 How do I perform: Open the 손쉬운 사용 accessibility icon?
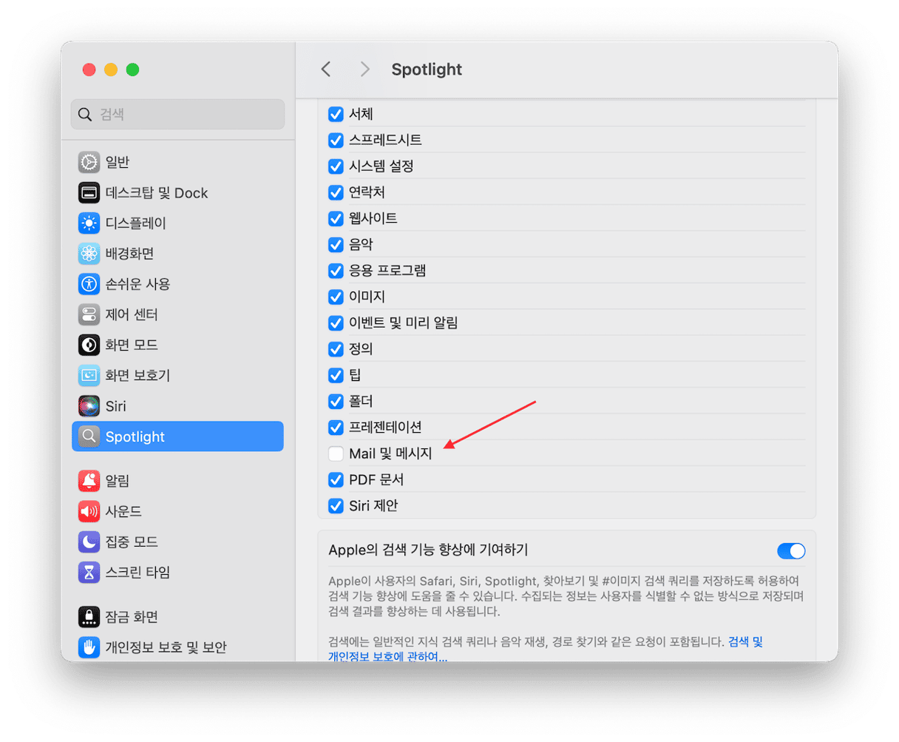point(89,284)
